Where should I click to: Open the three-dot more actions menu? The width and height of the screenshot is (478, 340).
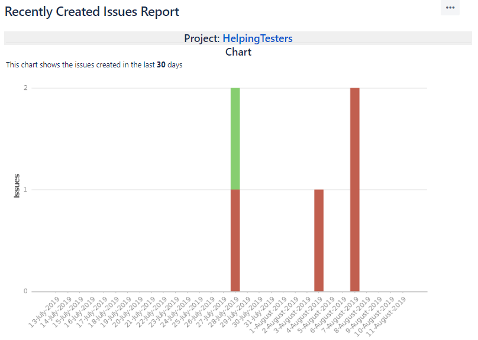click(450, 8)
